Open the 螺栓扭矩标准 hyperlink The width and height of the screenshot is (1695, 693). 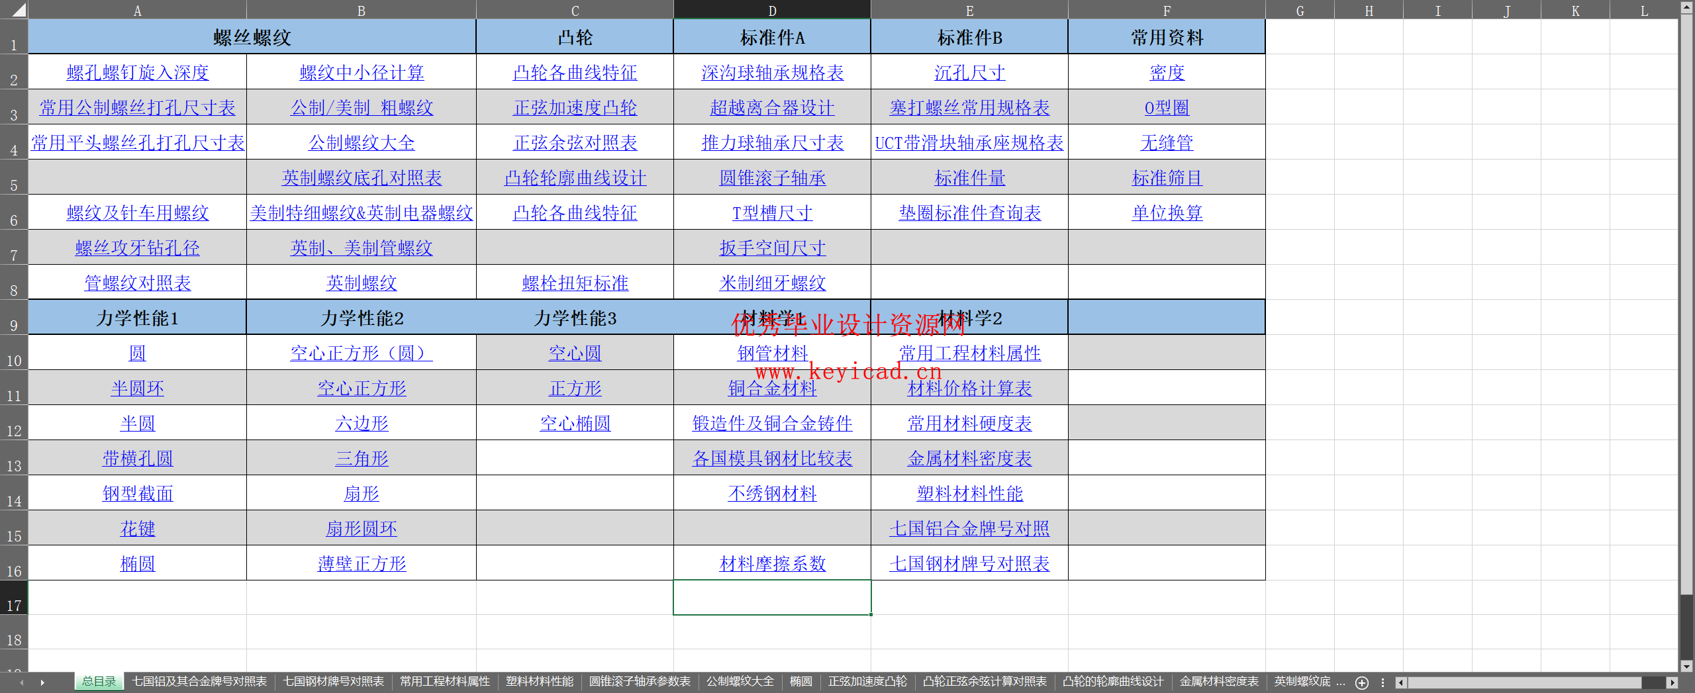point(574,283)
